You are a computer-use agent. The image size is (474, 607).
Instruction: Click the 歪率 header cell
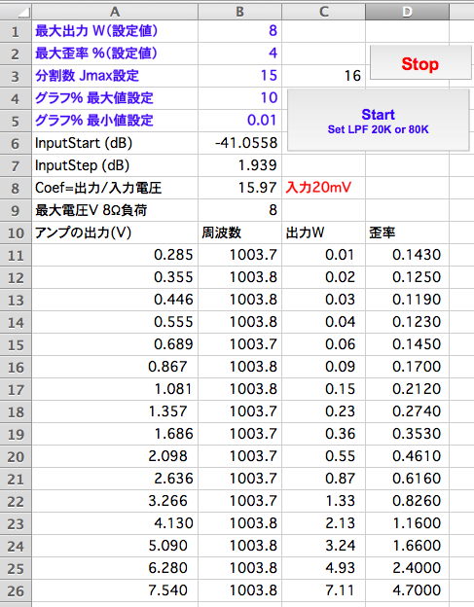pos(407,233)
